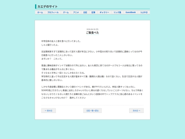Open the 記事 section
Image resolution: width=185 pixels, height=139 pixels.
93,12
